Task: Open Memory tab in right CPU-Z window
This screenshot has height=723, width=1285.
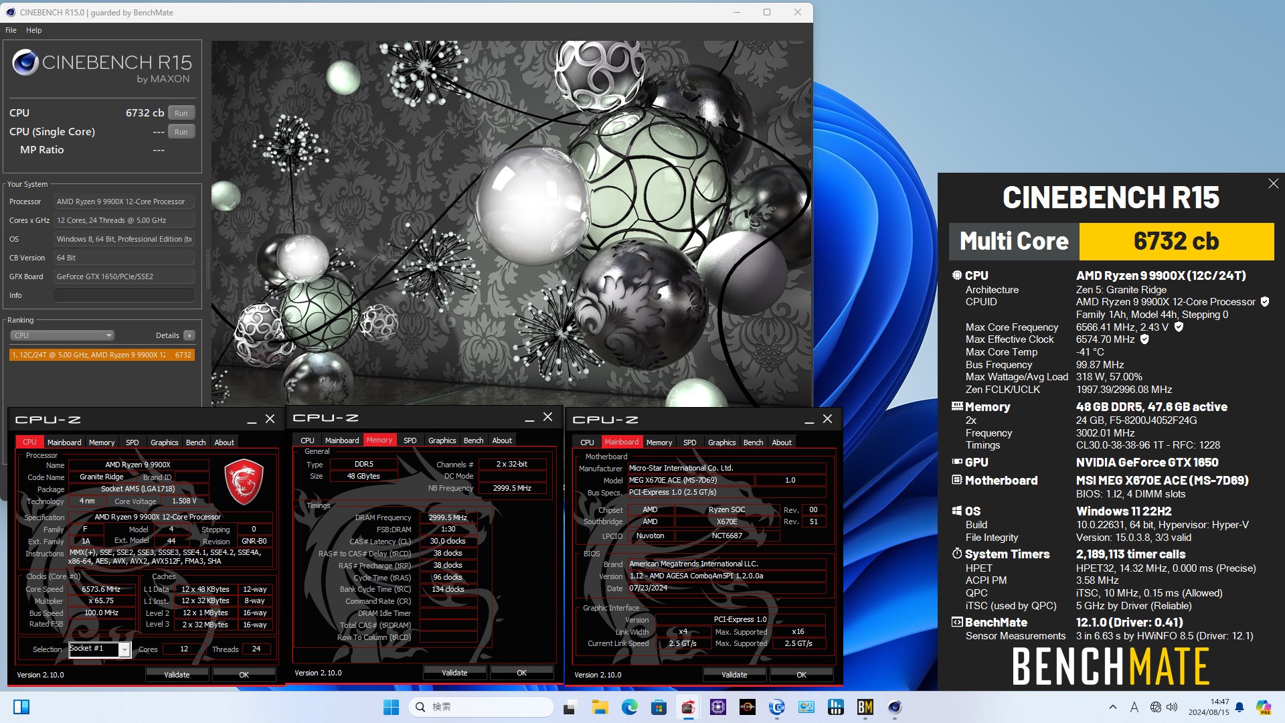Action: pyautogui.click(x=659, y=443)
